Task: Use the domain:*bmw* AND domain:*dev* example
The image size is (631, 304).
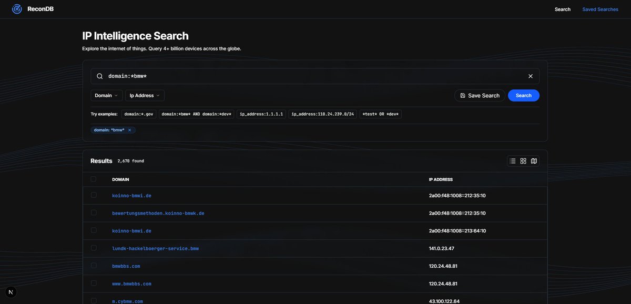Action: (x=196, y=114)
